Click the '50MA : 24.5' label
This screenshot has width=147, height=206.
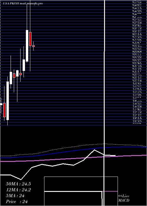18,184
